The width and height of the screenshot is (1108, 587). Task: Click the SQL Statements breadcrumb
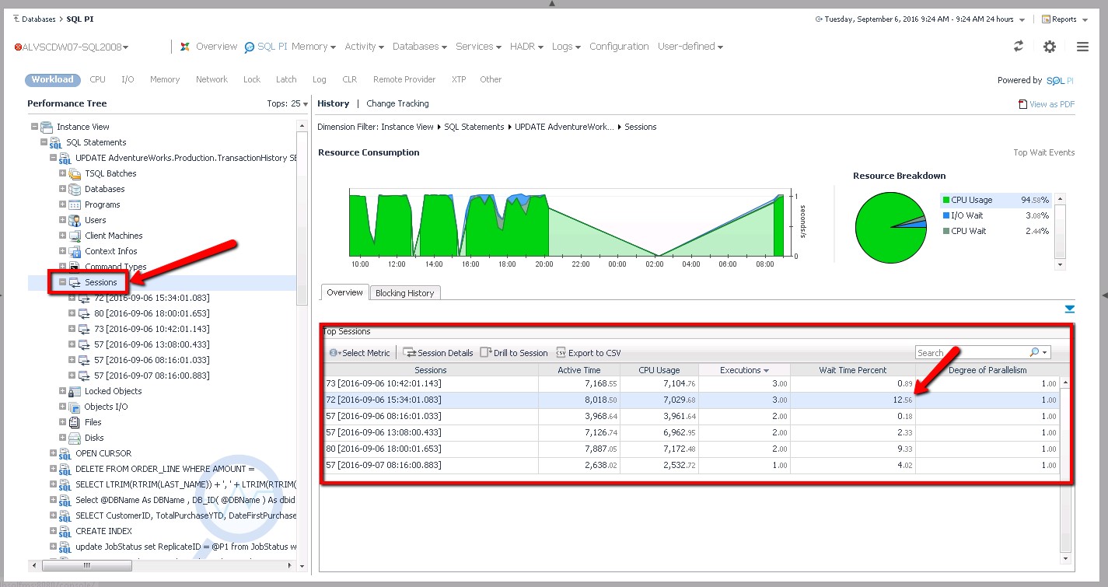(474, 127)
